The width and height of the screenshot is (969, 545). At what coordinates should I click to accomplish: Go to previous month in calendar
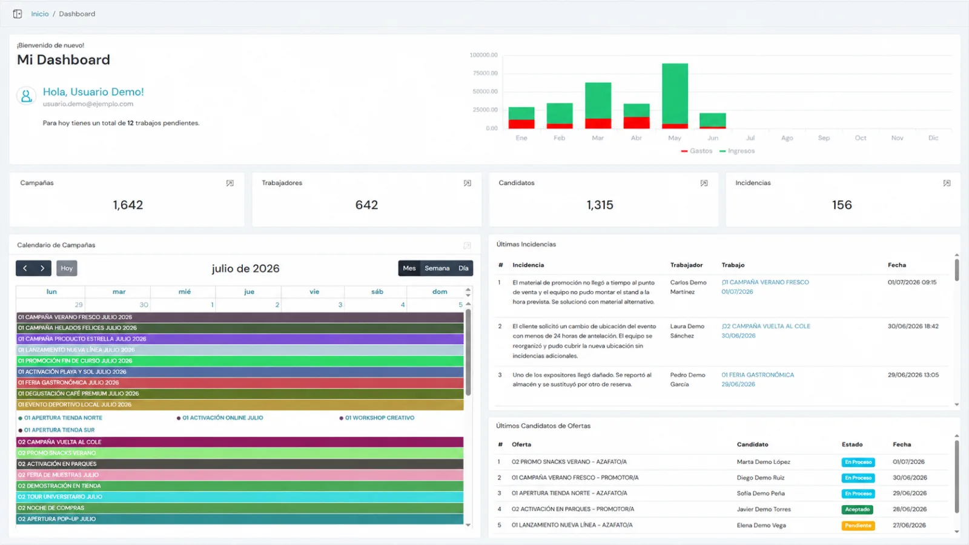tap(25, 268)
